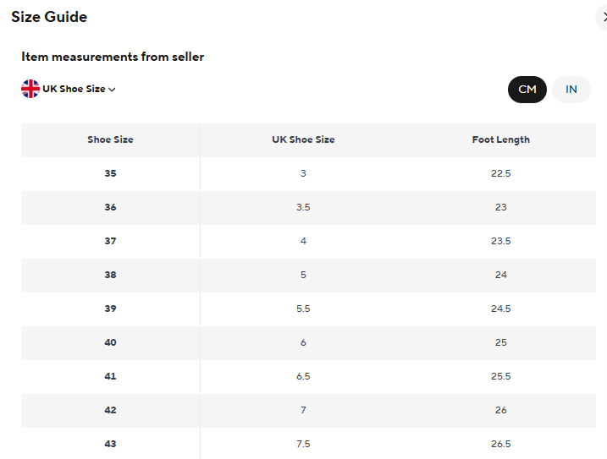Select shoe size 40 row
The image size is (607, 459).
[x=308, y=343]
